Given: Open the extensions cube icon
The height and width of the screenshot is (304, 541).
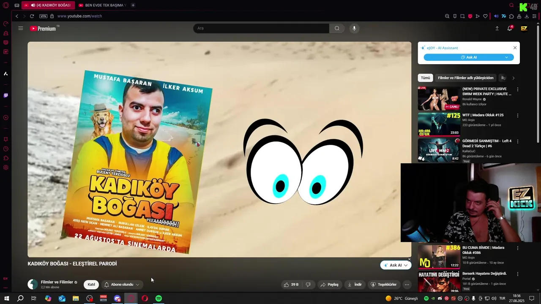Looking at the screenshot, I should [511, 16].
